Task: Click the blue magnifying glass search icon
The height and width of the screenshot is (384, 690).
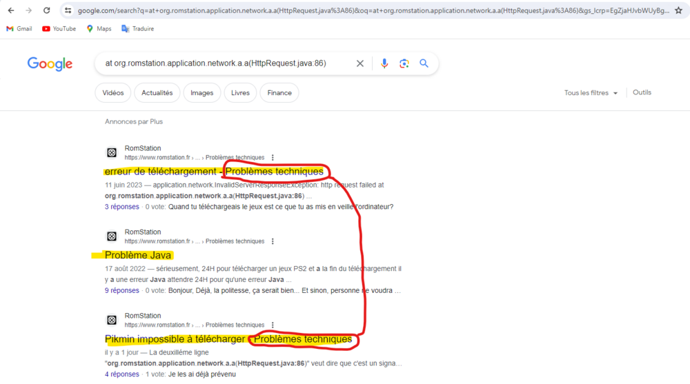Action: point(424,63)
